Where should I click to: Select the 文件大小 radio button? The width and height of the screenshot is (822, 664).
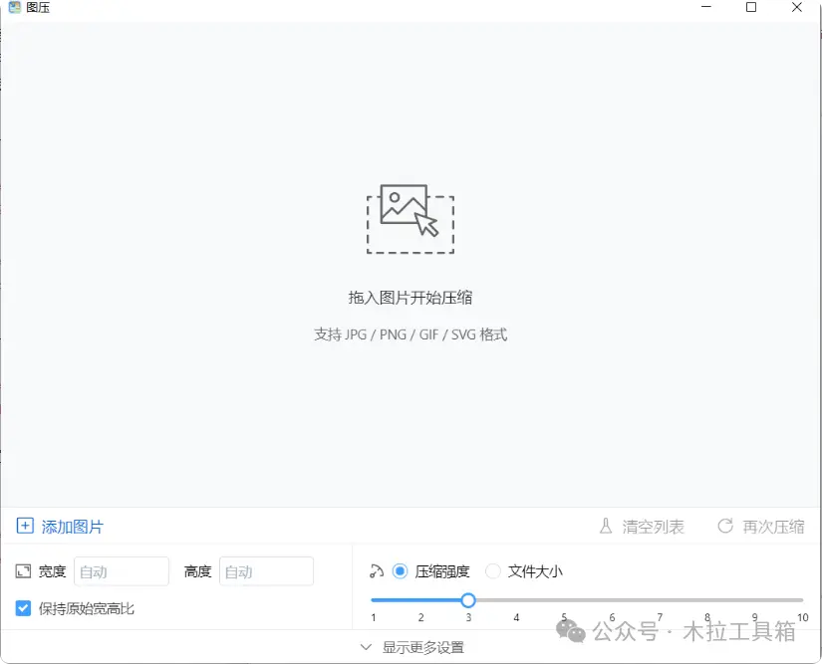[493, 570]
